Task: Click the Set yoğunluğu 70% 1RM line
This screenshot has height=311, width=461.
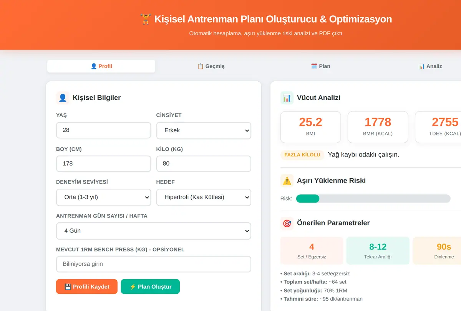Action: (314, 291)
